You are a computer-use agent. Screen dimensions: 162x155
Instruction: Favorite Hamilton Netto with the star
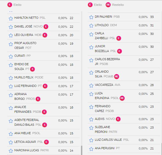click(x=11, y=18)
